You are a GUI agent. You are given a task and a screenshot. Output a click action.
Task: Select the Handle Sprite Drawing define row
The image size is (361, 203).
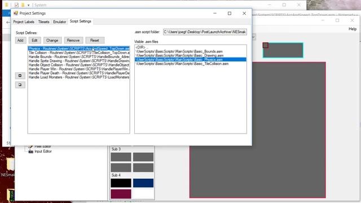79,61
